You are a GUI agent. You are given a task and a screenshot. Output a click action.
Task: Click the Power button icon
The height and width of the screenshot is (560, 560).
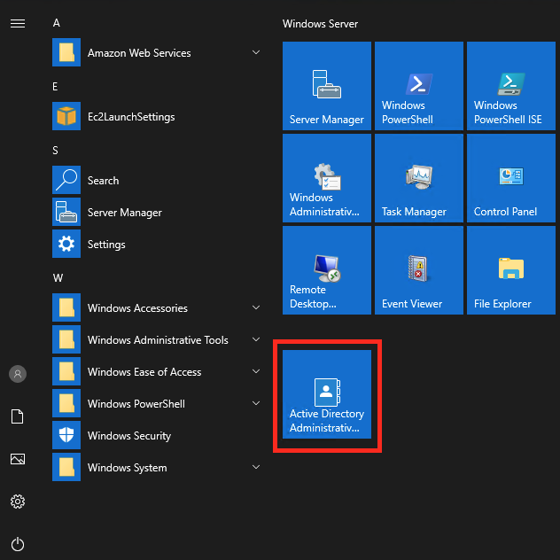tap(18, 544)
